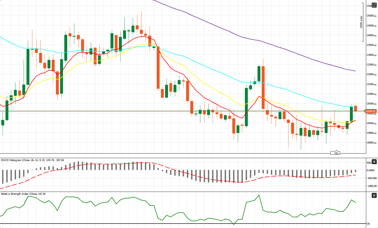Click the MACD -1000.00 axis label

[x=372, y=186]
